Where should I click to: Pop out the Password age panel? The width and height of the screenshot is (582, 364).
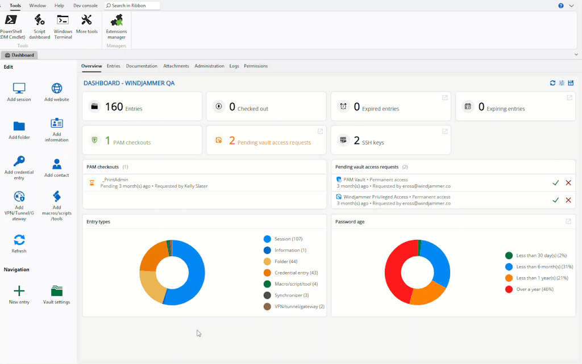[x=568, y=222]
